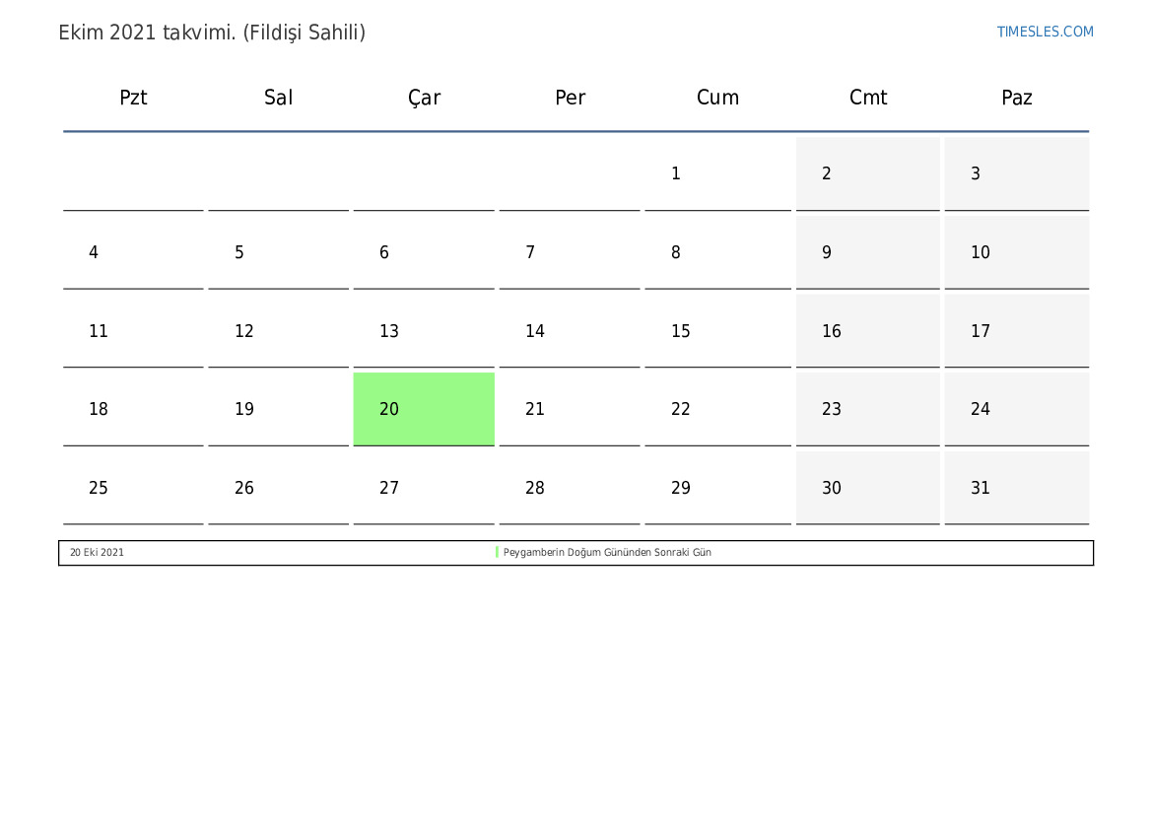The width and height of the screenshot is (1152, 815).
Task: Select day 19 in Sal column
Action: coord(279,409)
